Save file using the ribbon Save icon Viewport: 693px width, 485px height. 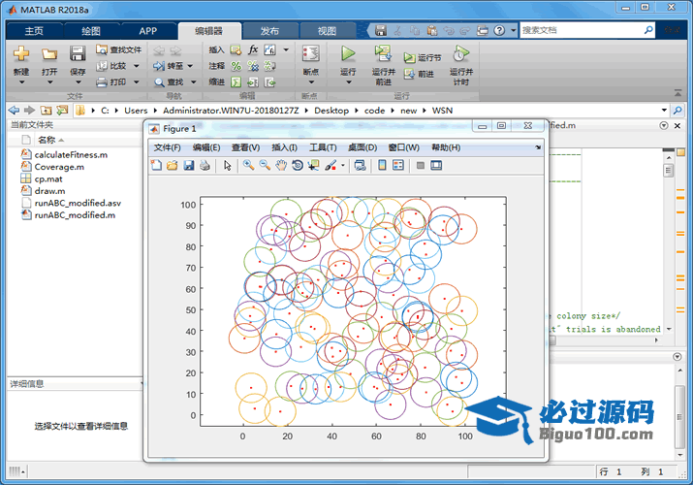click(78, 54)
